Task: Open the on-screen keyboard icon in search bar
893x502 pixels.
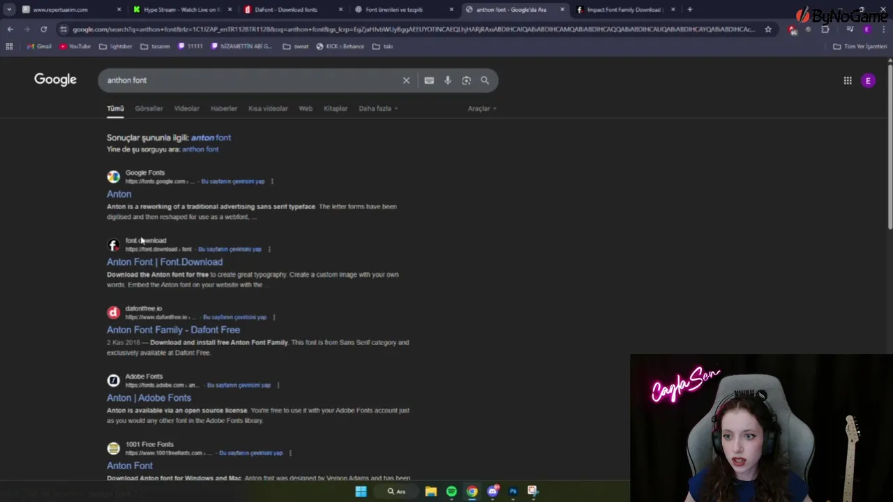Action: click(429, 80)
